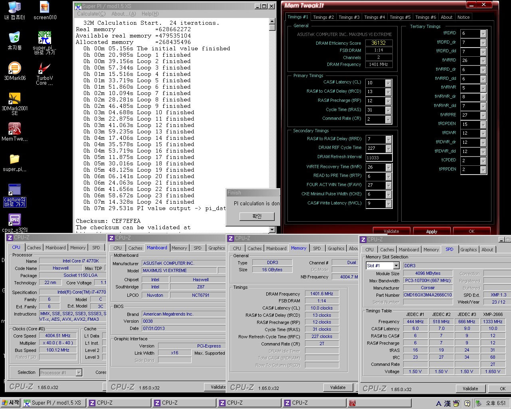
Task: Launch the MemTweakIt desktop shortcut
Action: 14,132
